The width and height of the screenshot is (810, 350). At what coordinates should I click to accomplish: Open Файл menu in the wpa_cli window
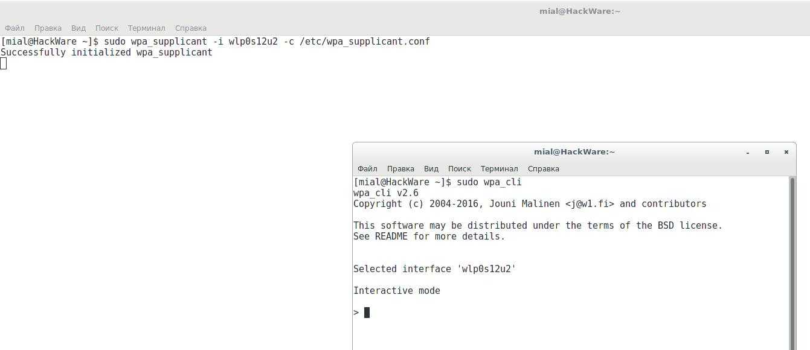pos(367,169)
